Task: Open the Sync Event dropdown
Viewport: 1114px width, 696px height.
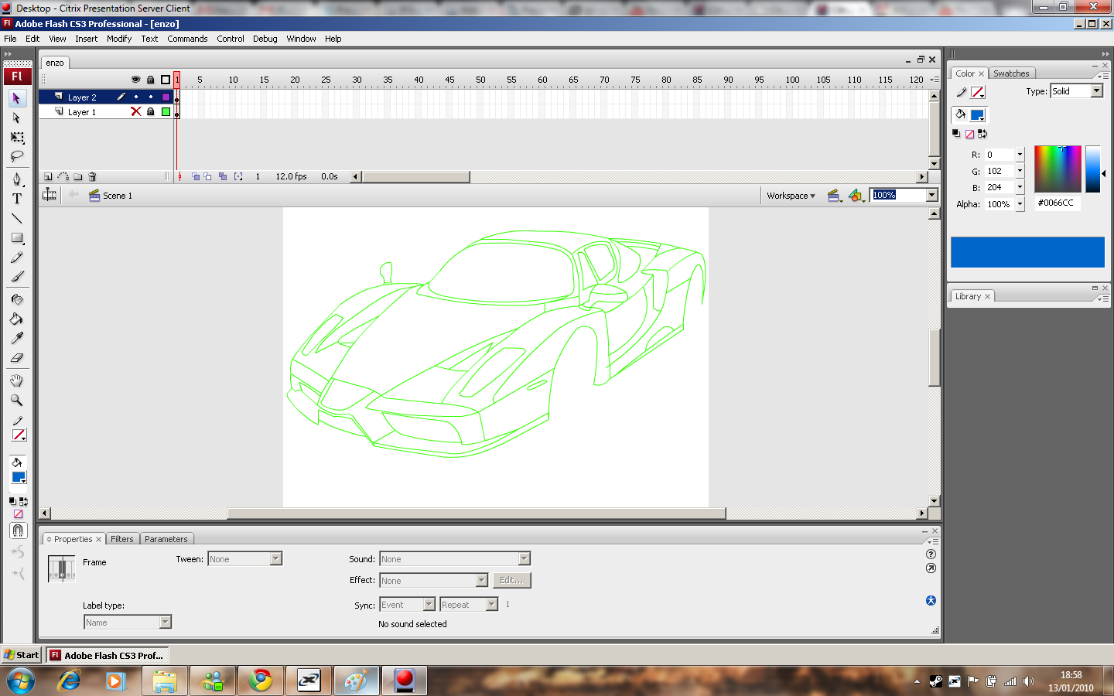Action: coord(429,605)
